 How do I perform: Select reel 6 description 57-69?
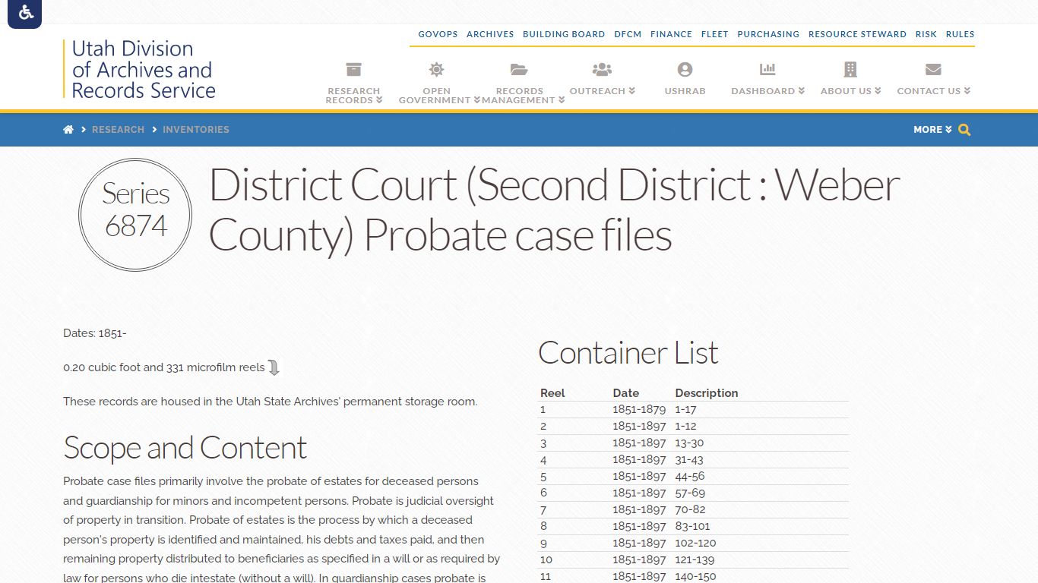[x=690, y=493]
